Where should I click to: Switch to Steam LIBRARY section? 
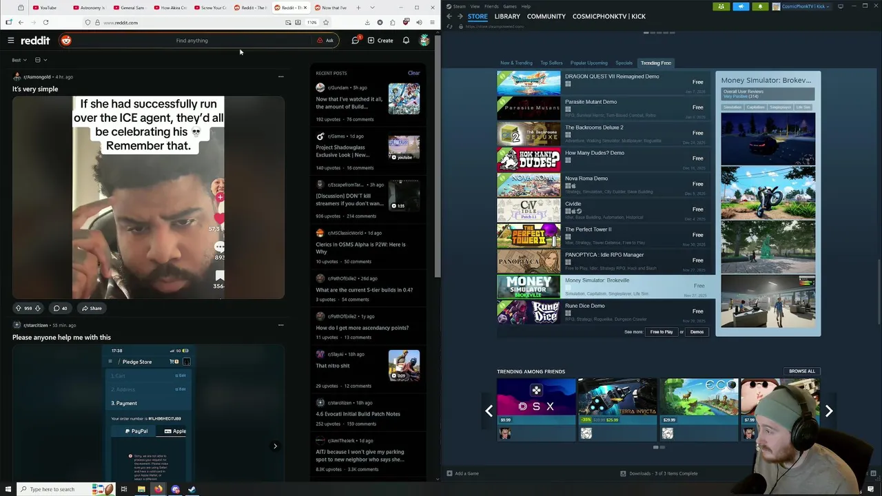(507, 17)
